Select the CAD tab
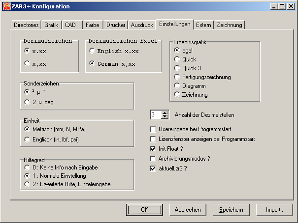The image size is (298, 223). click(70, 25)
